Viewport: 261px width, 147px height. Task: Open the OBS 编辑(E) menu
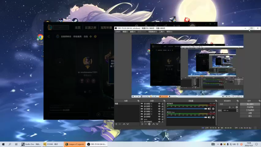point(125,32)
